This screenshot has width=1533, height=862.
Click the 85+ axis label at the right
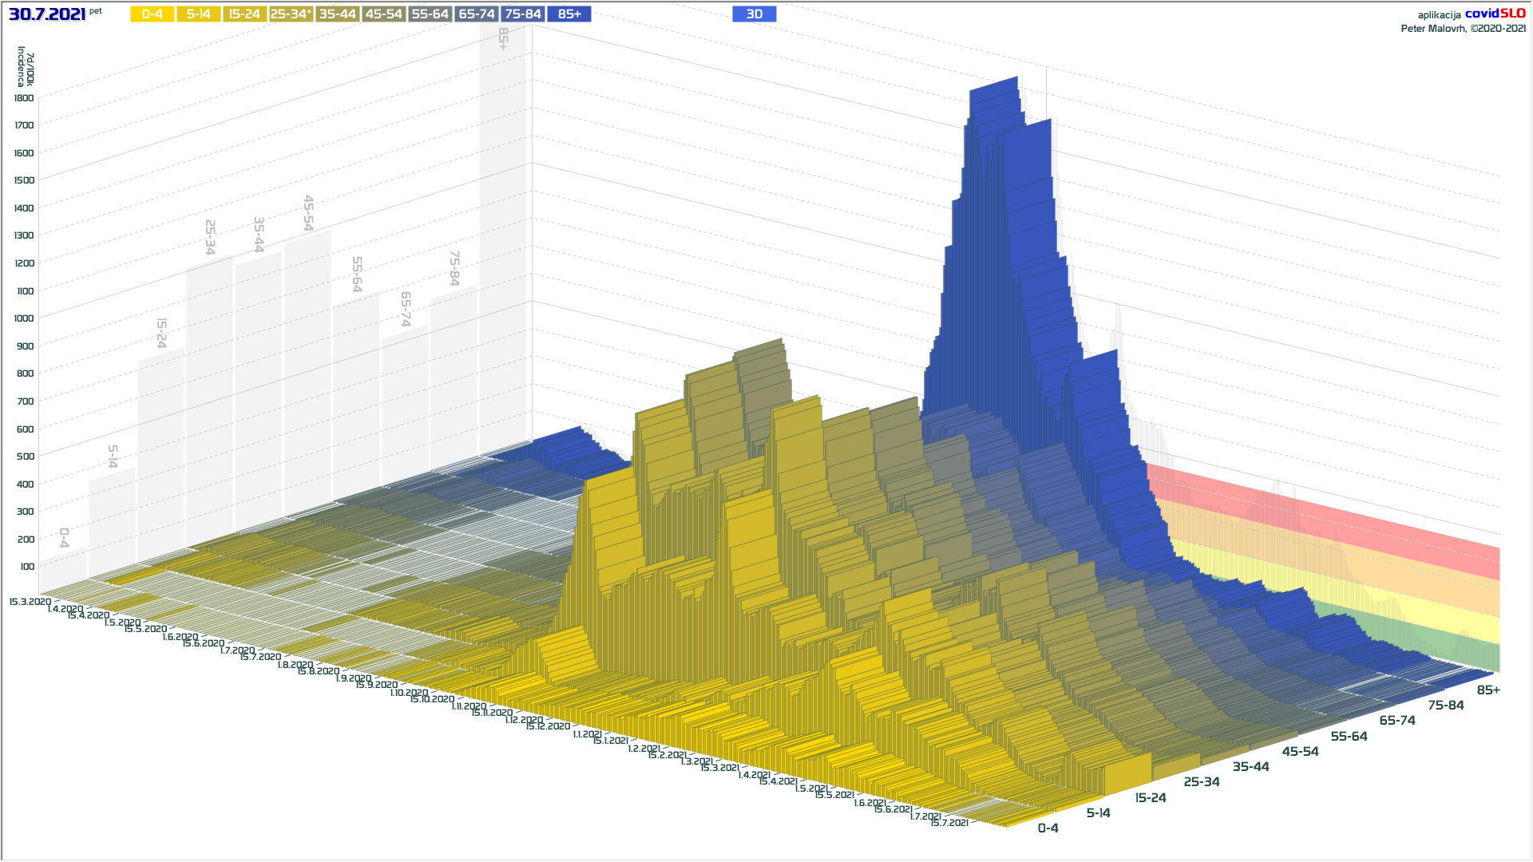point(1487,690)
